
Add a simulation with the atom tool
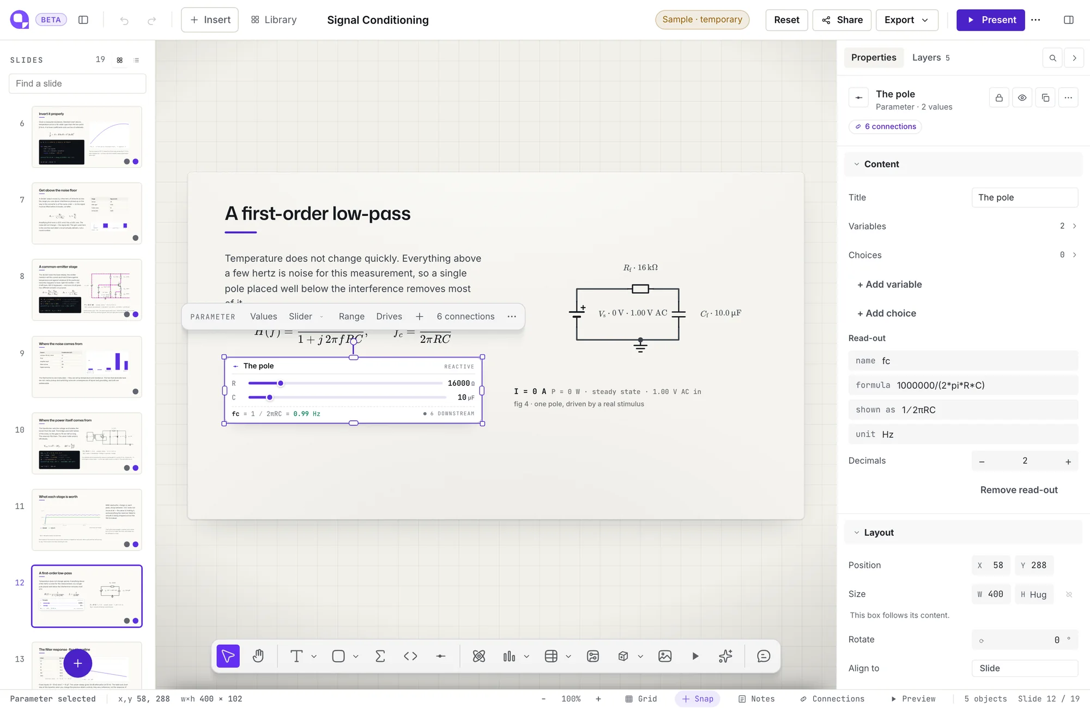pos(479,656)
